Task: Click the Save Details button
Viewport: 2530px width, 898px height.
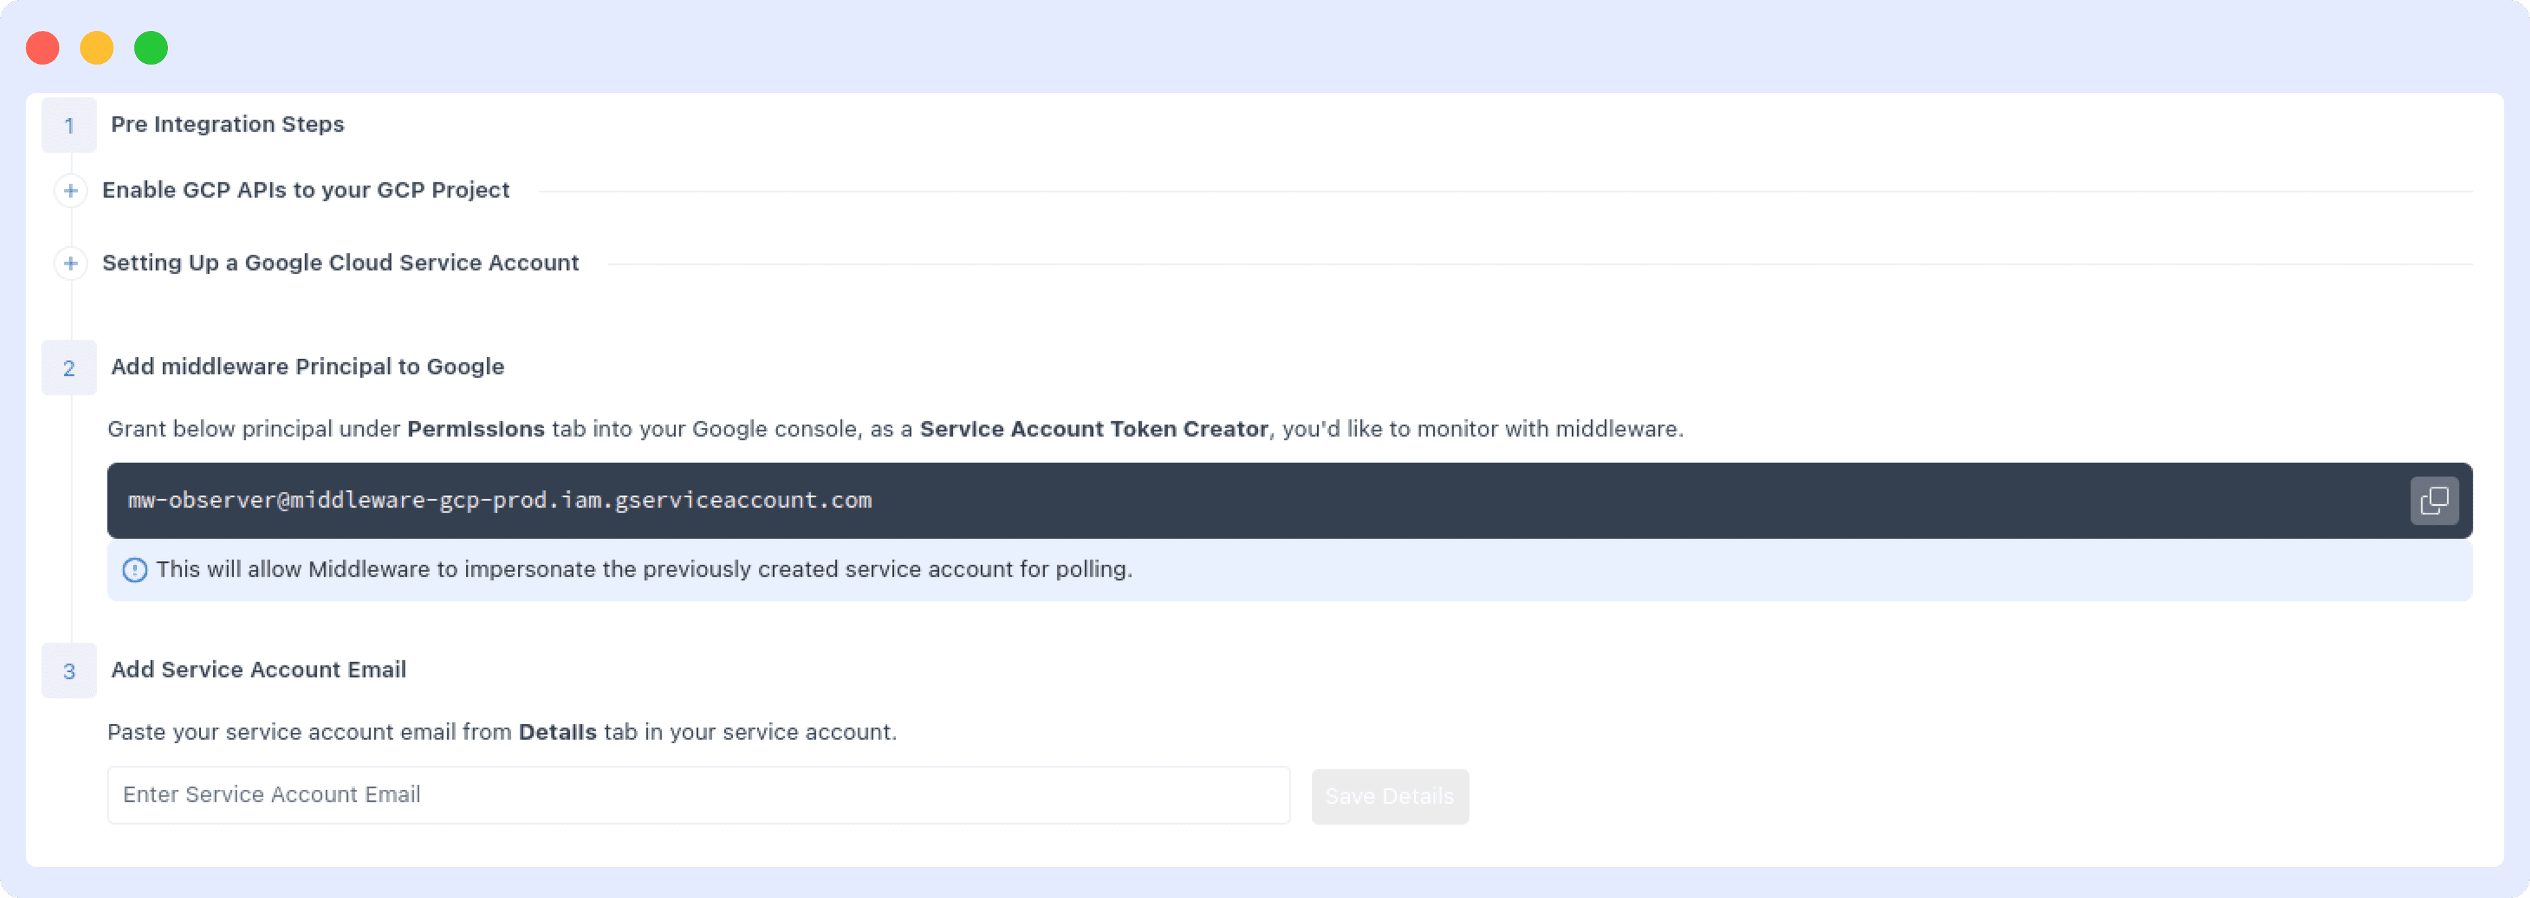Action: point(1390,796)
